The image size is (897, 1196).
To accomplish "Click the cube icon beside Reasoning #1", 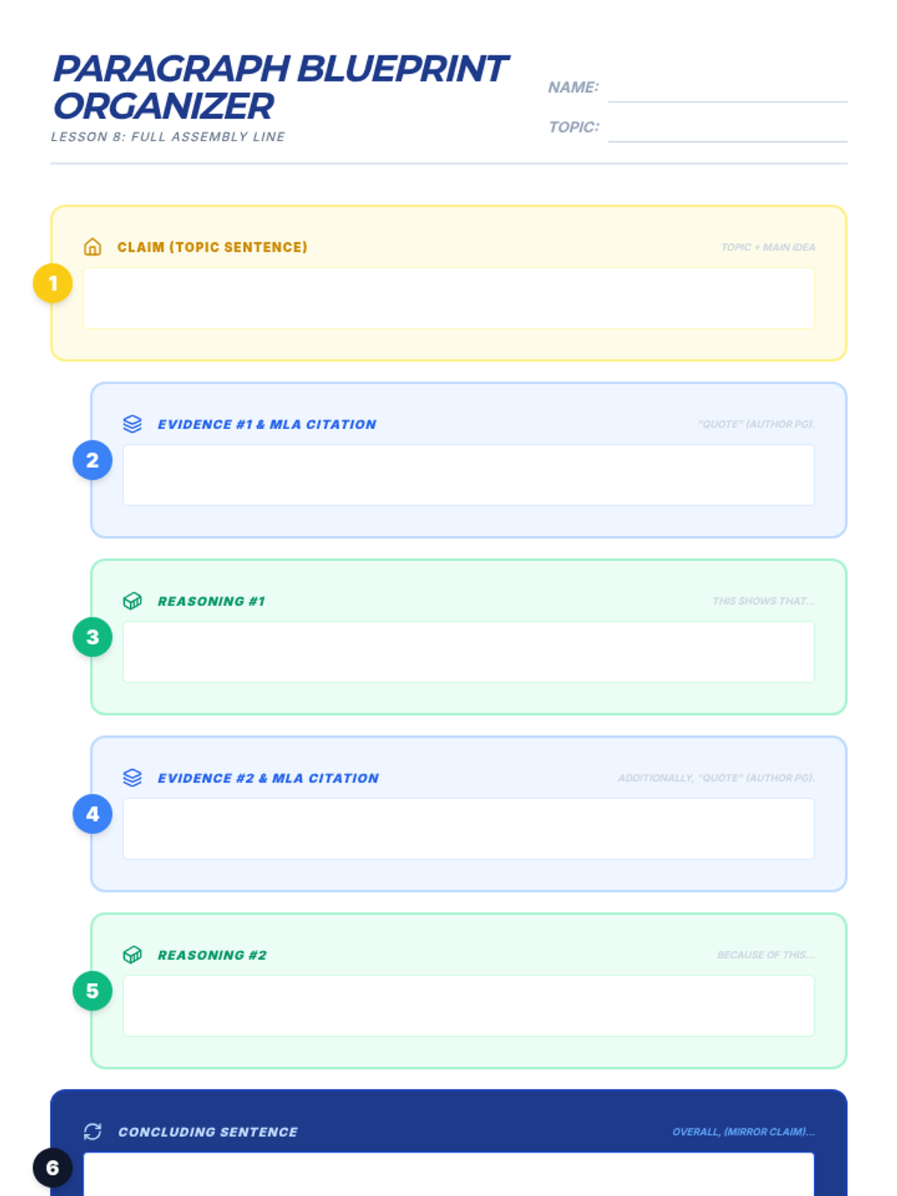I will (132, 601).
